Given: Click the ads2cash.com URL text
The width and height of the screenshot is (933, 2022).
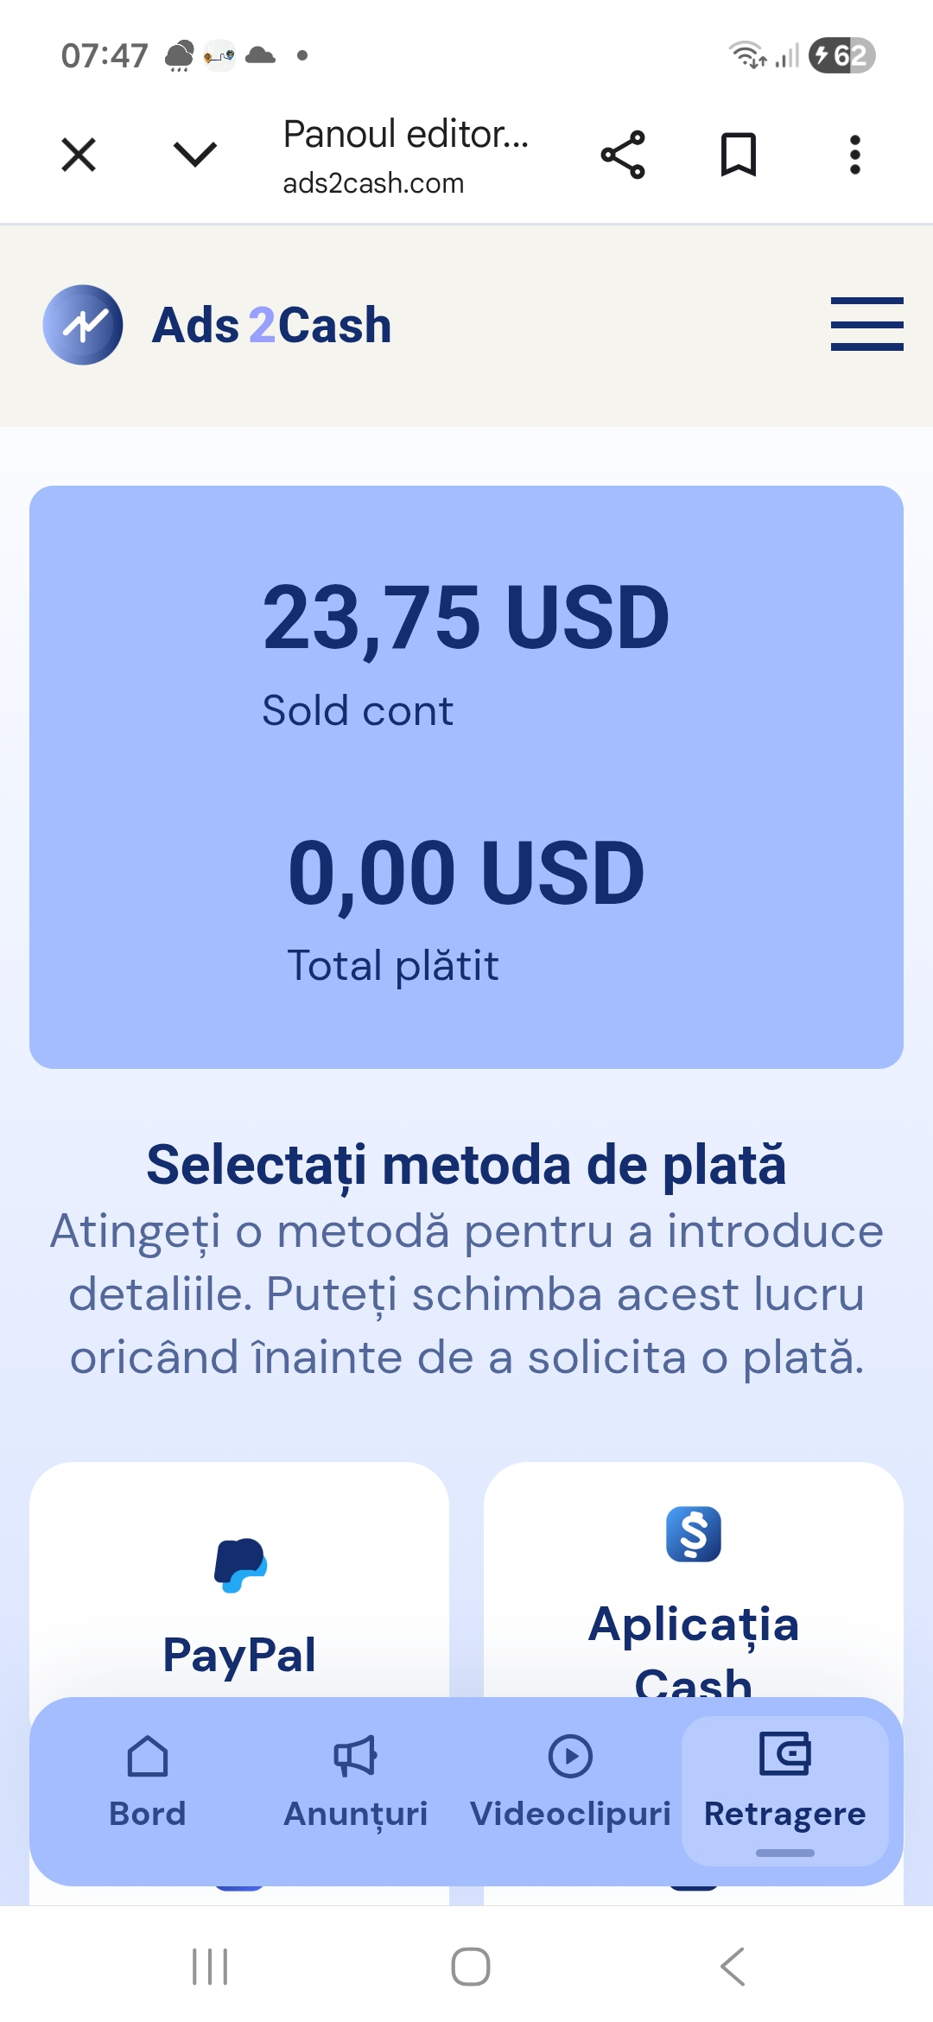Looking at the screenshot, I should point(373,183).
